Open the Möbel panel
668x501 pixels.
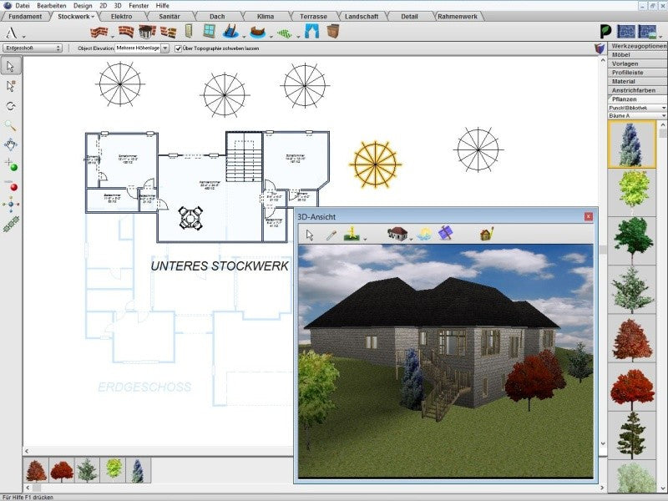pyautogui.click(x=637, y=55)
